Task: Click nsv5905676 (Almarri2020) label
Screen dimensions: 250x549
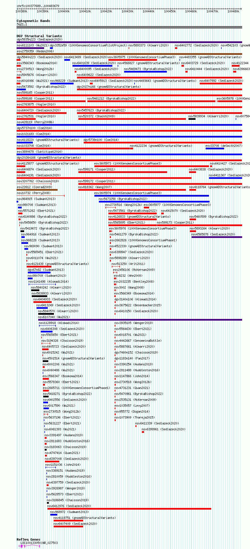Action: coord(37,75)
